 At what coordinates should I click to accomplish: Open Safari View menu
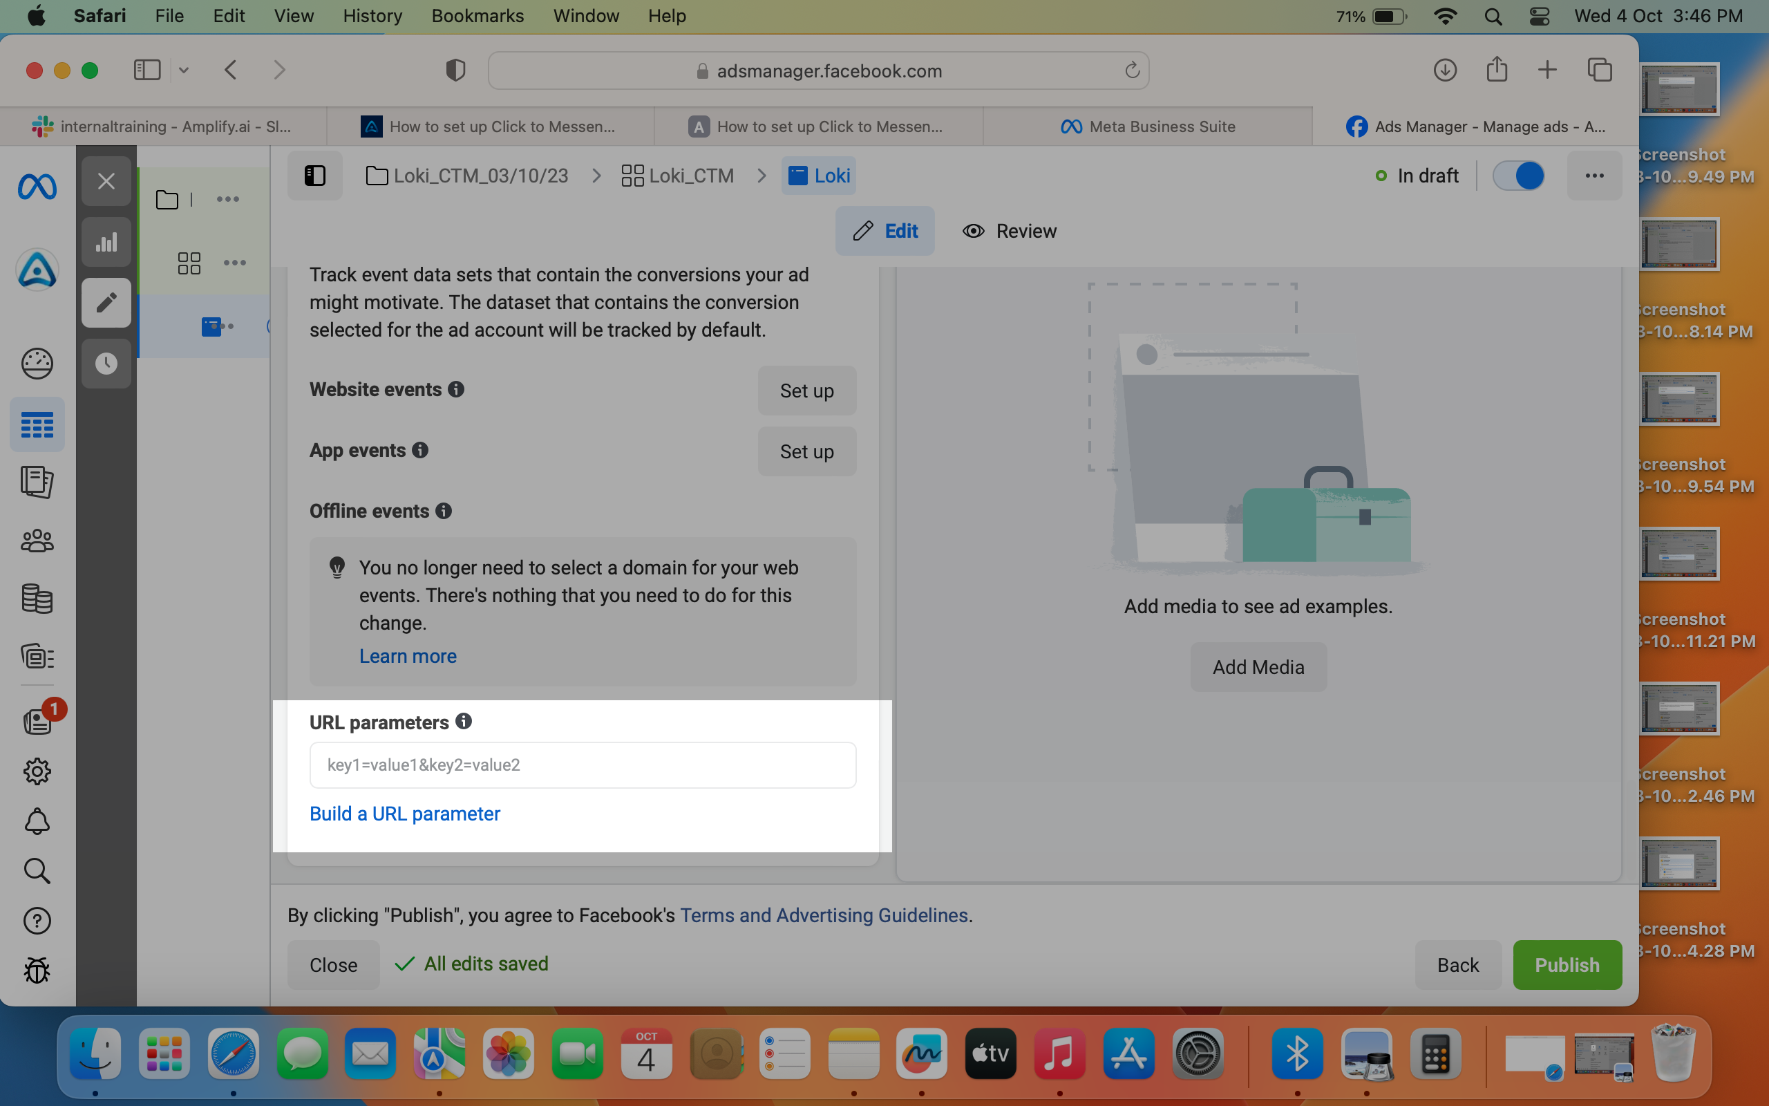pyautogui.click(x=294, y=16)
